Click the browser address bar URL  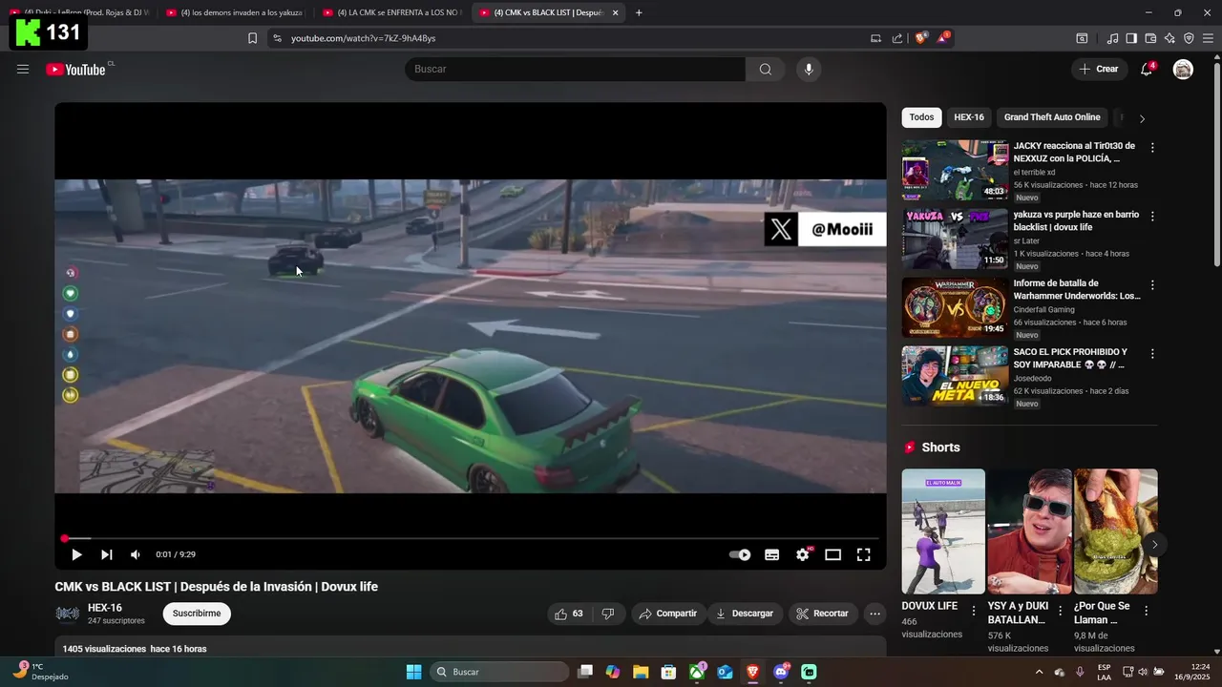(364, 38)
